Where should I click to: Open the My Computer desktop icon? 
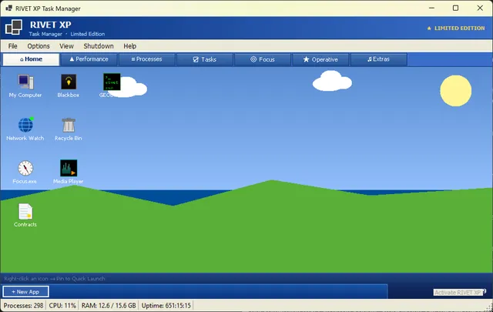point(25,86)
